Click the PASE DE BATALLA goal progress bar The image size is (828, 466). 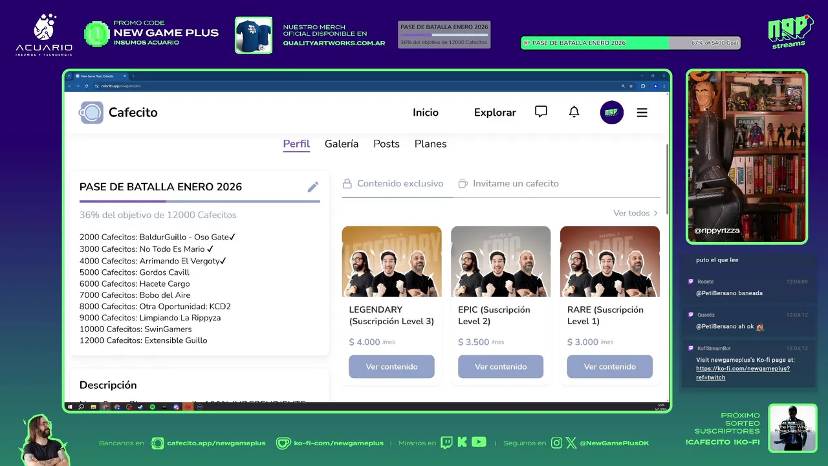[x=200, y=202]
